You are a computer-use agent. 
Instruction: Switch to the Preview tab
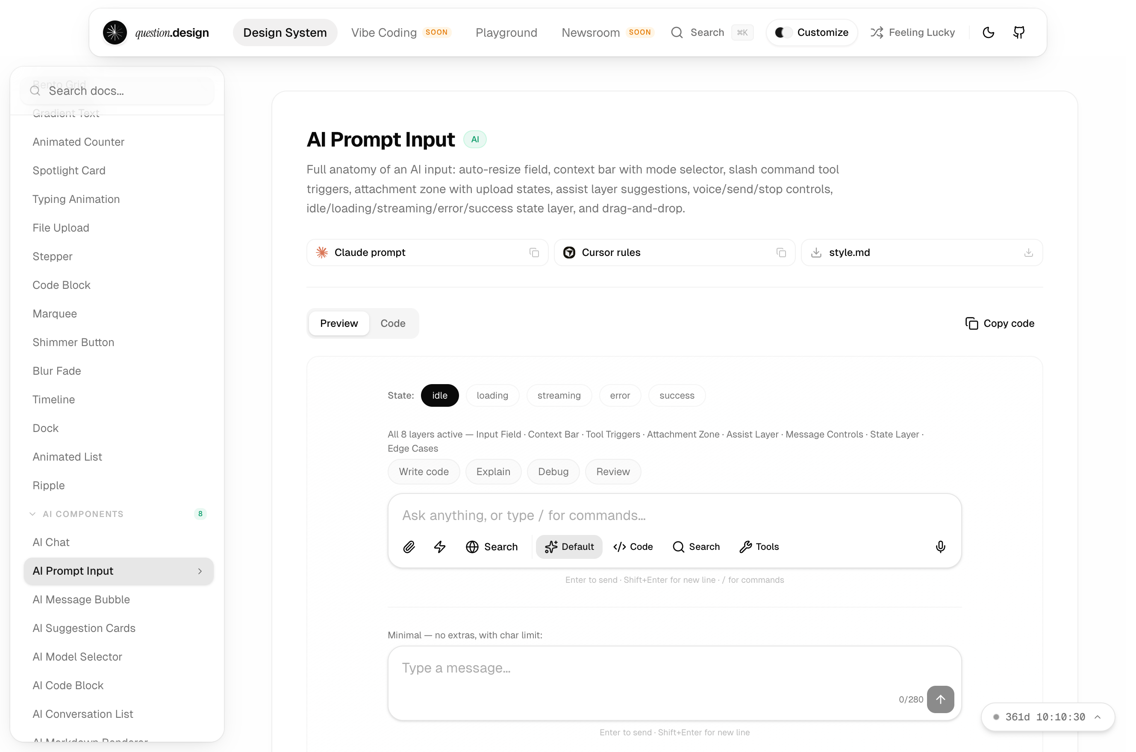(x=338, y=324)
